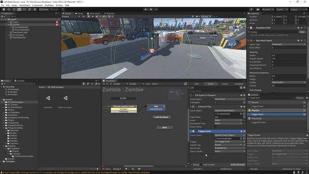This screenshot has height=174, width=309.
Task: Toggle Is Stopped checkbox
Action: [x=215, y=102]
